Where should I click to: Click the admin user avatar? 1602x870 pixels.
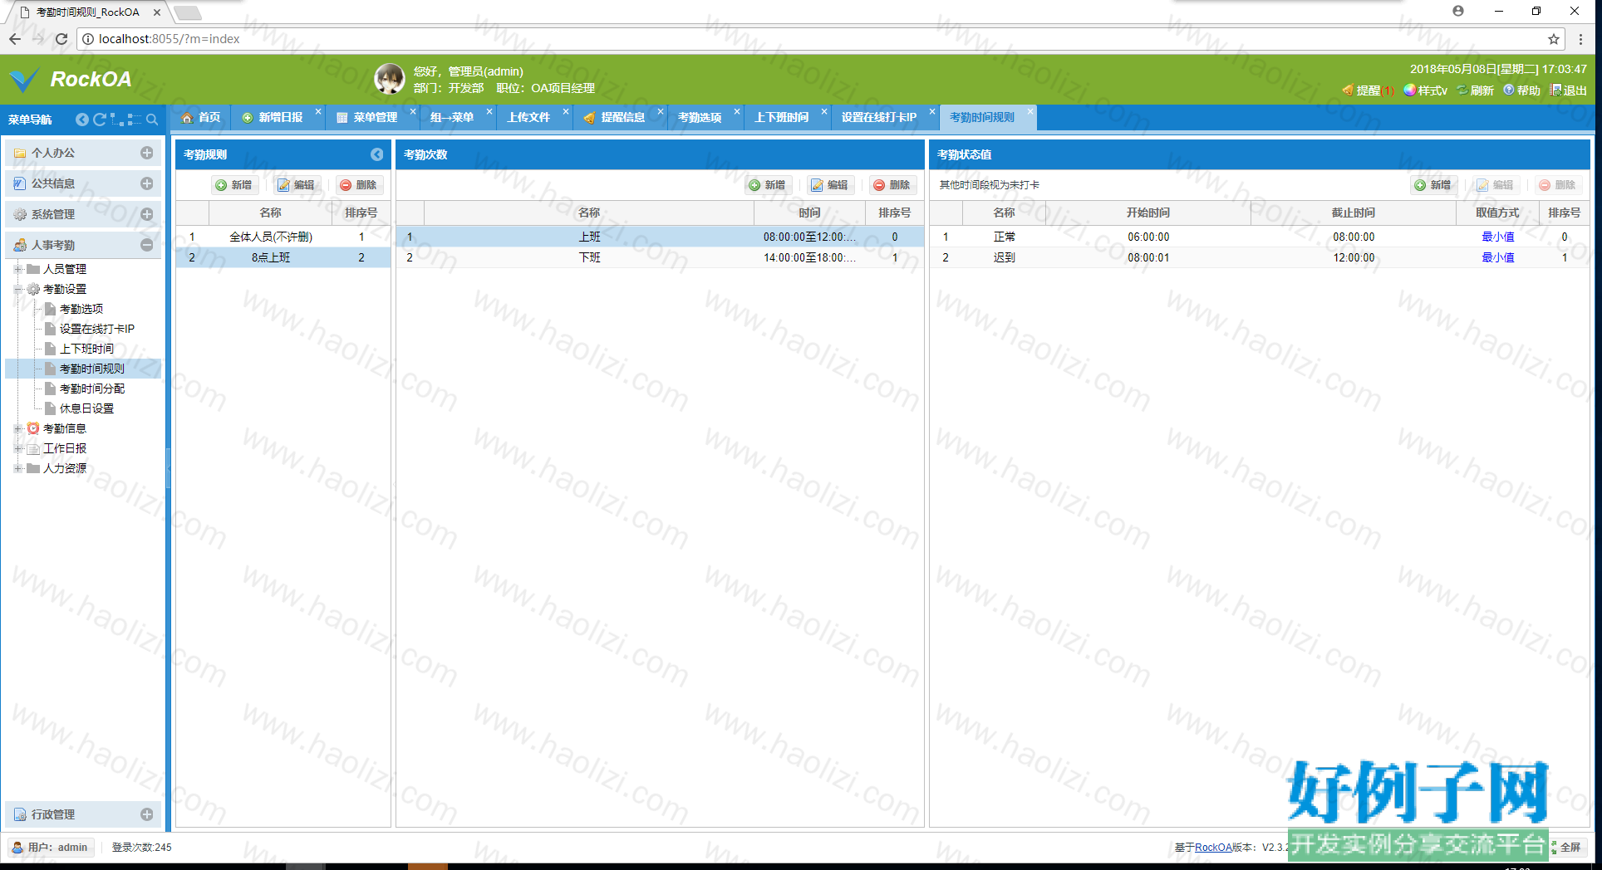pos(390,80)
